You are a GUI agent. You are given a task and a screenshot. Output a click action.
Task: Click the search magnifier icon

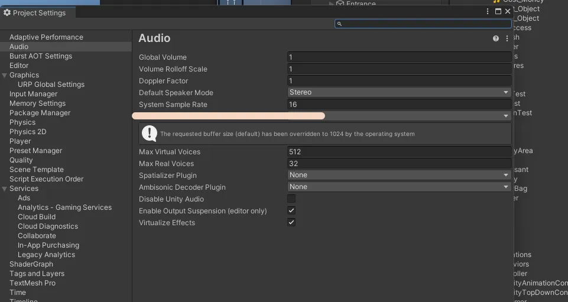[x=339, y=24]
